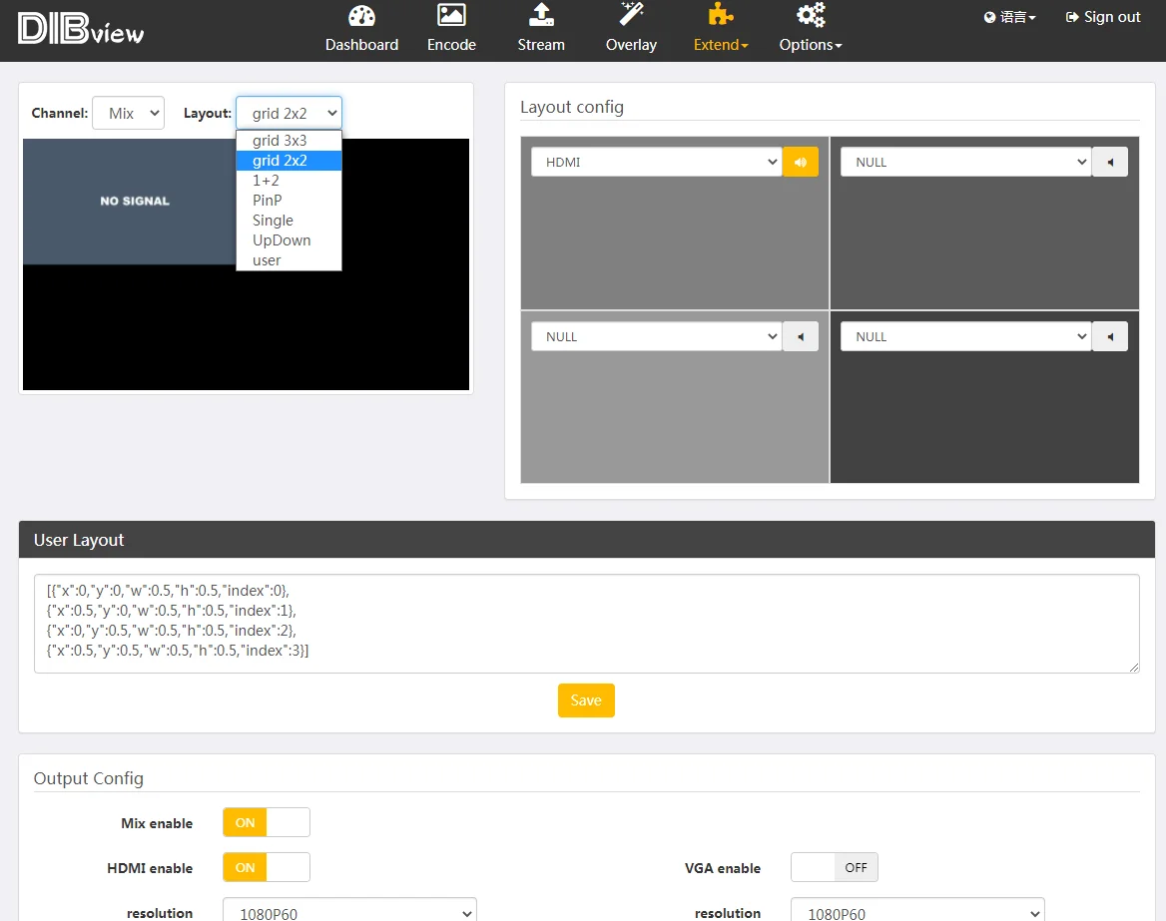Open VGA resolution 1080P60 dropdown
The image size is (1166, 921).
pyautogui.click(x=917, y=912)
